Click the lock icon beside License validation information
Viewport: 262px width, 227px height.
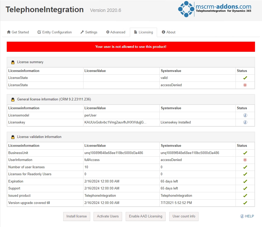(13, 137)
